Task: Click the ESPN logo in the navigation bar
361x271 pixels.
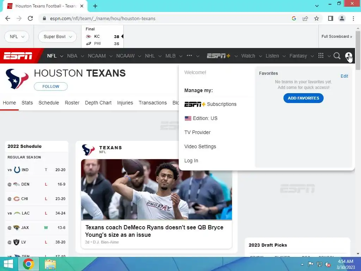Action: pyautogui.click(x=18, y=56)
